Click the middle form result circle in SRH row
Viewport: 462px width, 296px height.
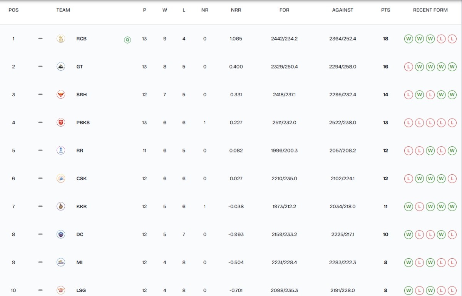430,95
